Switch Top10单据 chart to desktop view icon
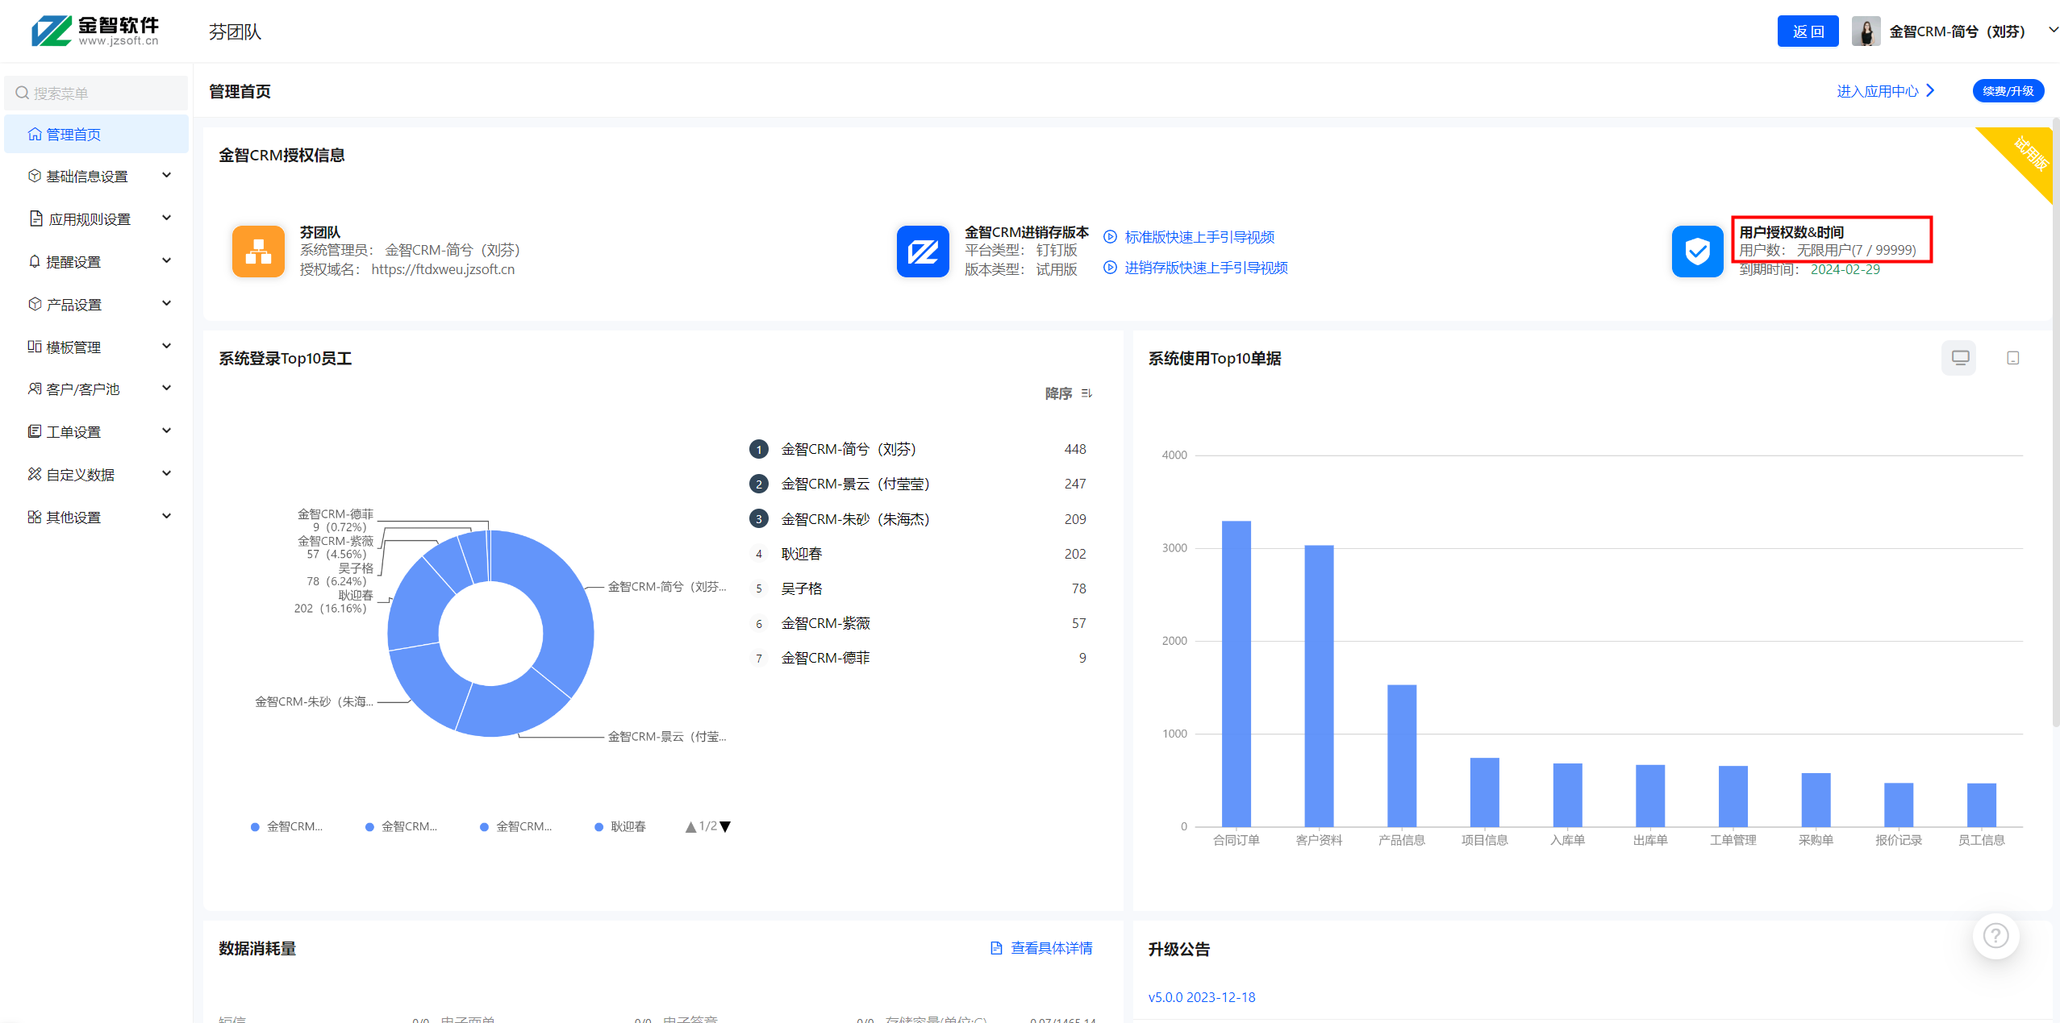Screen dimensions: 2060x1023 click(x=1960, y=358)
